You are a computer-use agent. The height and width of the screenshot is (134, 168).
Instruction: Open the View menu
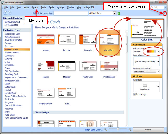point(19,7)
